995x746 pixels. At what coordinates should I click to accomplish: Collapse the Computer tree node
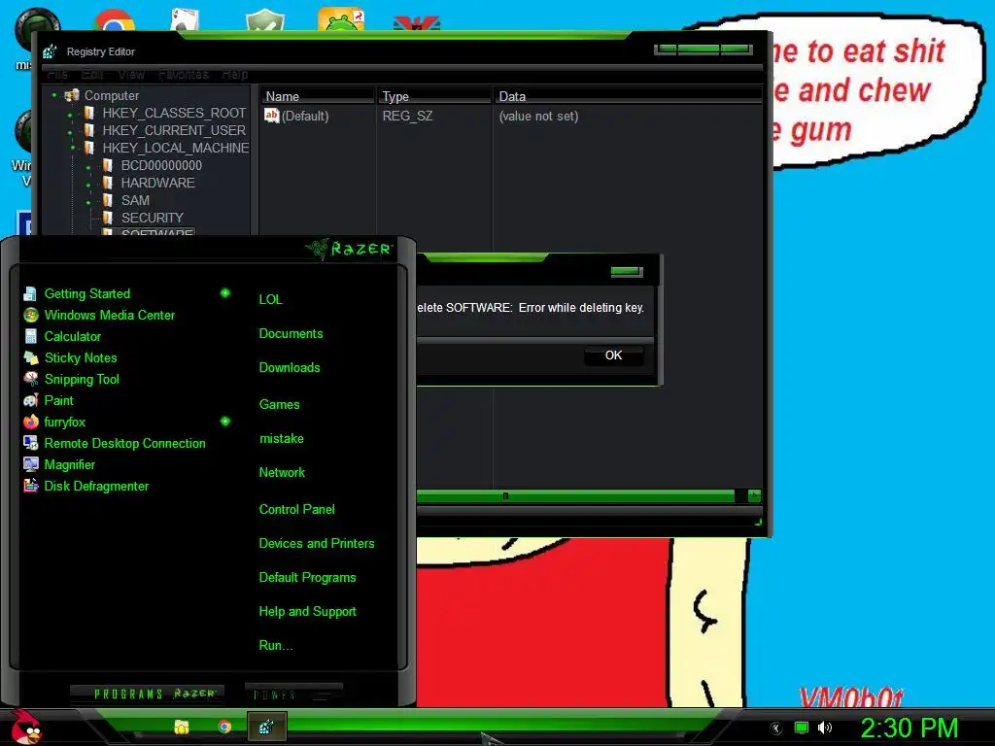(54, 95)
